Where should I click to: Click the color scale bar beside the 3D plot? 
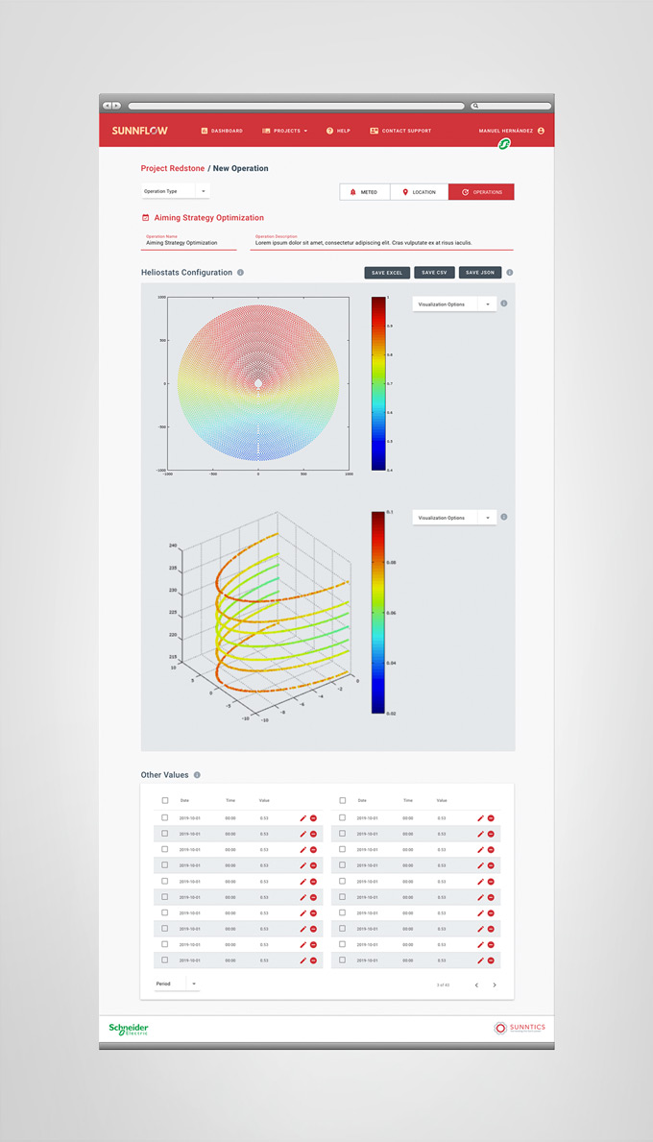pyautogui.click(x=378, y=613)
